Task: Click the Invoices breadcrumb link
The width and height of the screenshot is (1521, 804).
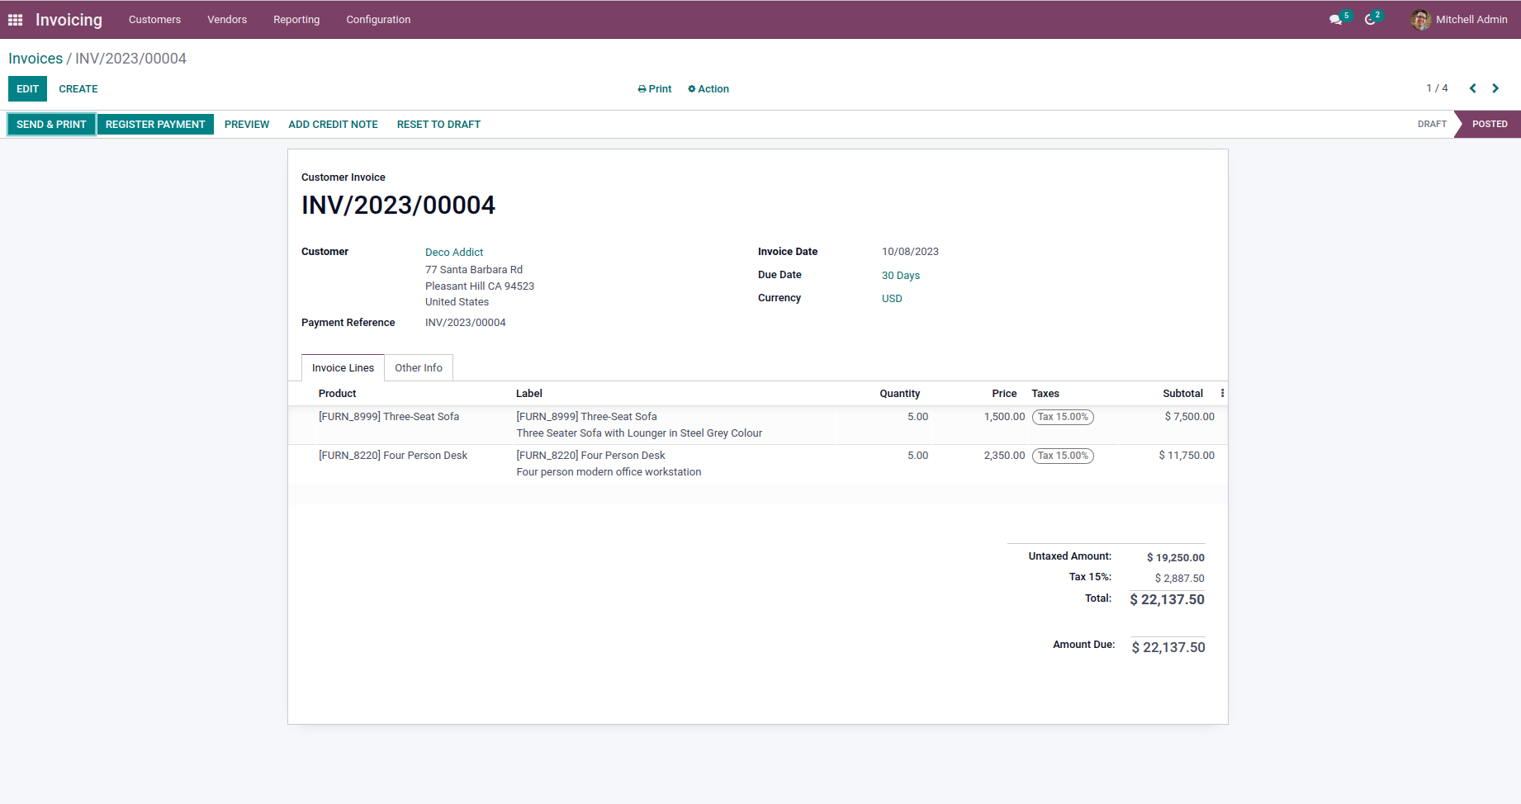Action: (36, 59)
